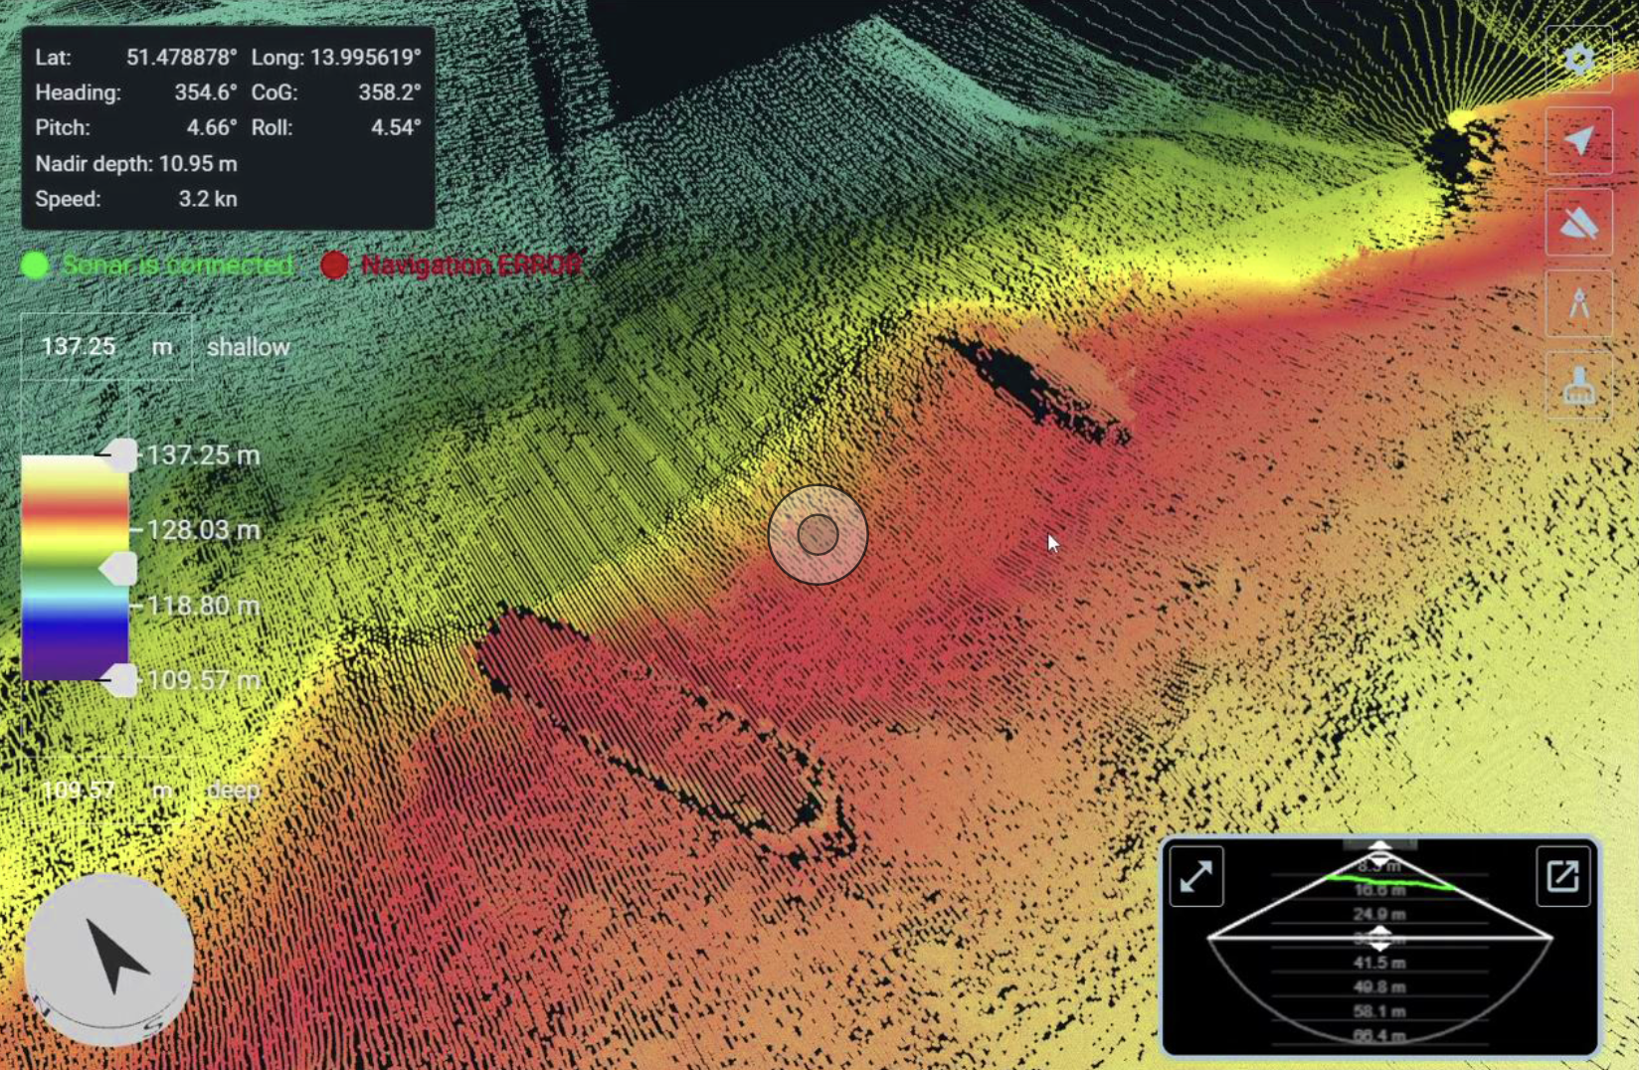This screenshot has height=1070, width=1639.
Task: Click the 'deep' label beside depth field
Action: click(x=234, y=791)
